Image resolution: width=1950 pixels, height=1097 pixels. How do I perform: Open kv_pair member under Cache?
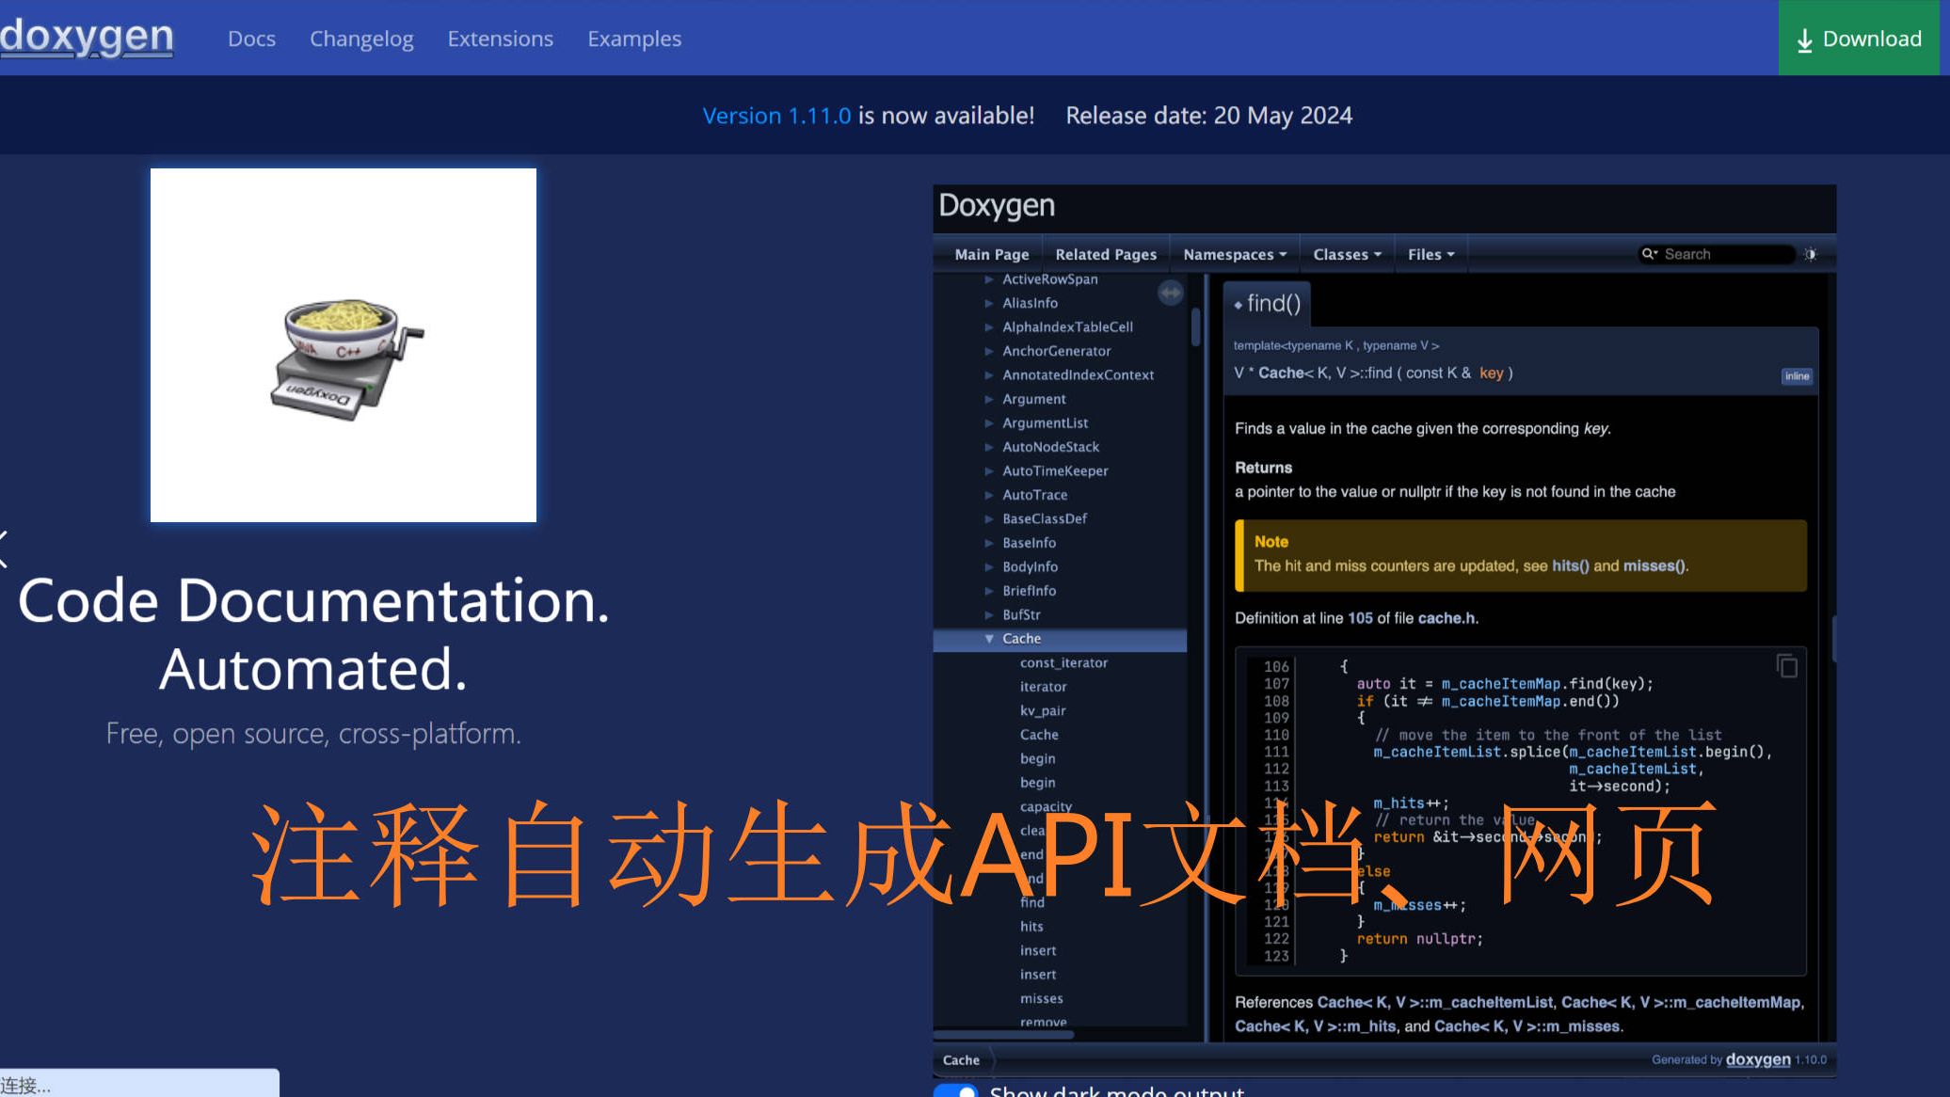(x=1043, y=710)
